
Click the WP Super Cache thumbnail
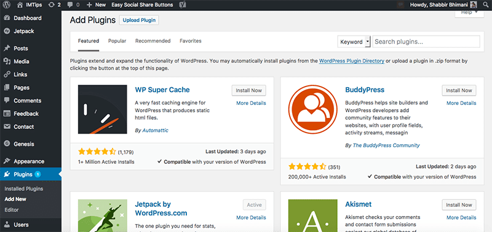click(x=103, y=109)
